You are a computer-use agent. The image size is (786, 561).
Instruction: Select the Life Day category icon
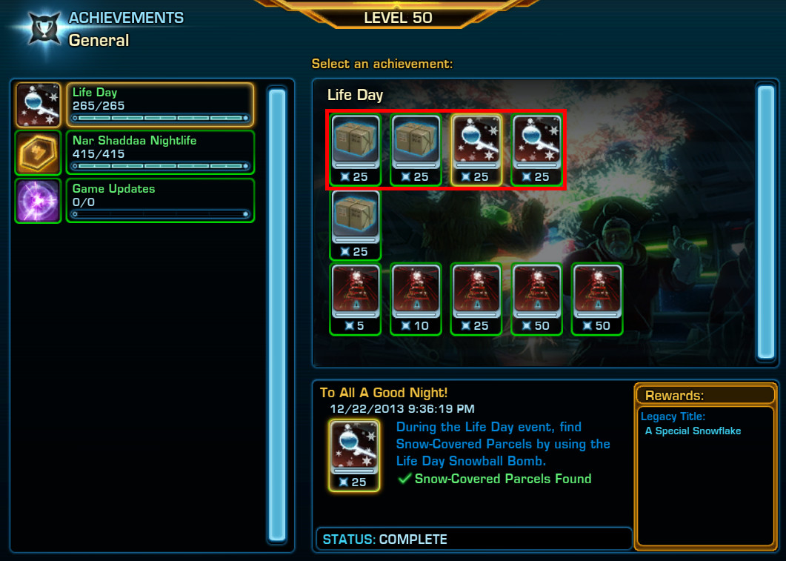pyautogui.click(x=38, y=104)
